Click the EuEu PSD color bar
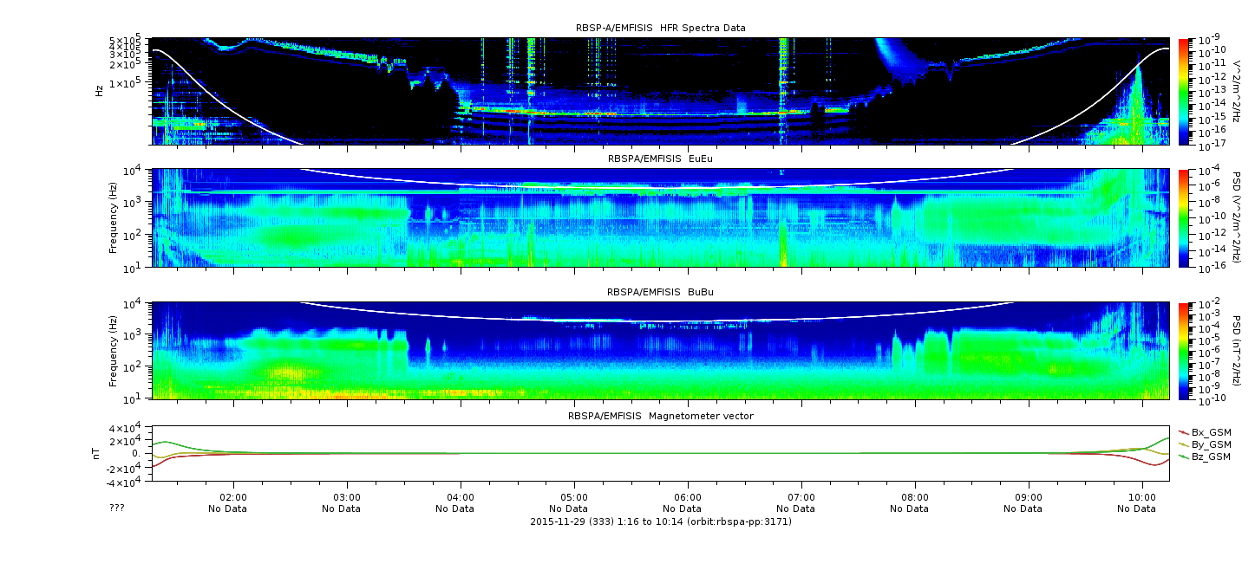This screenshot has width=1255, height=570. [1184, 217]
